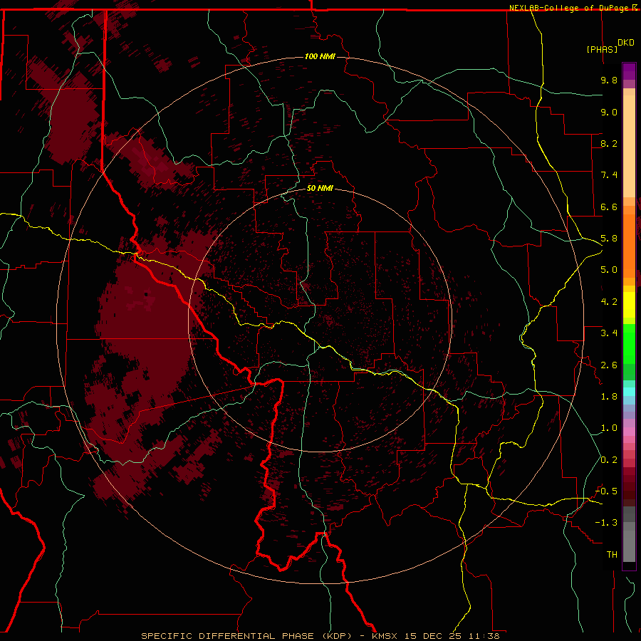This screenshot has height=641, width=641.
Task: Click the 'TH' threshold label on legend
Action: (x=612, y=555)
